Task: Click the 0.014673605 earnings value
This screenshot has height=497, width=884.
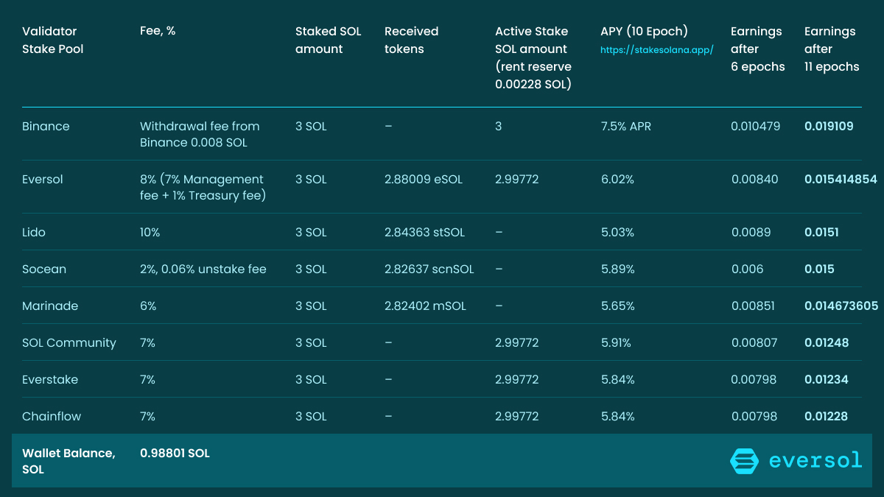Action: (841, 306)
